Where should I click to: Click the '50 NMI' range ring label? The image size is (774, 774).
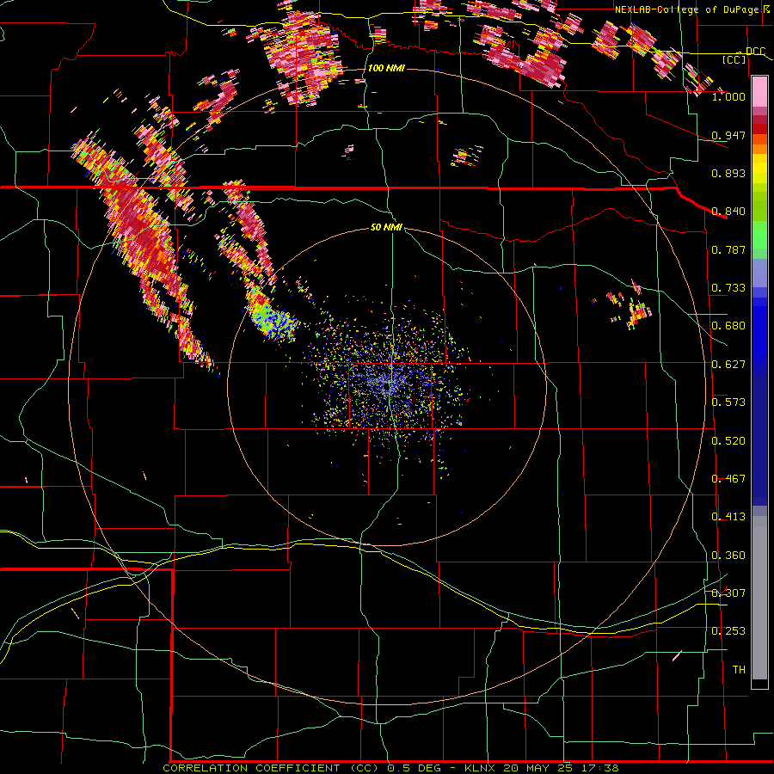pyautogui.click(x=386, y=227)
